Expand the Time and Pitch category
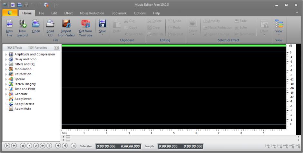The width and height of the screenshot is (303, 153). coord(6,89)
